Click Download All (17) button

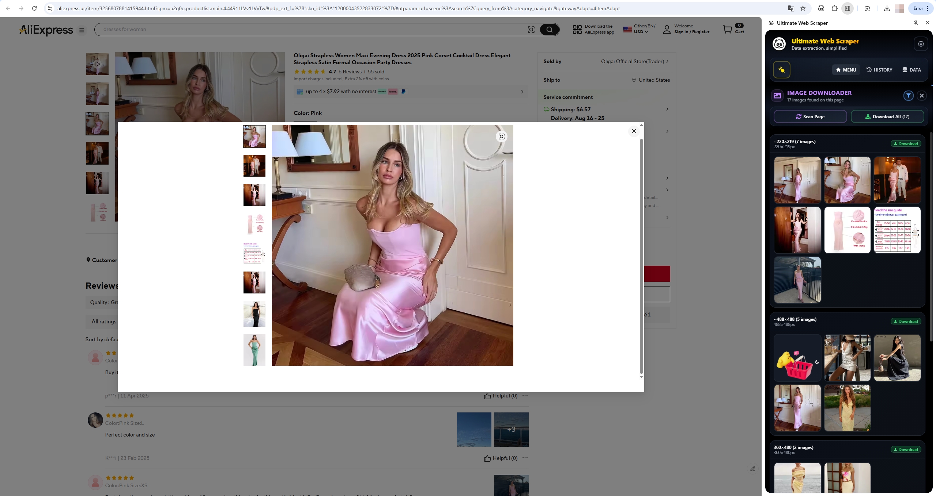(x=887, y=117)
